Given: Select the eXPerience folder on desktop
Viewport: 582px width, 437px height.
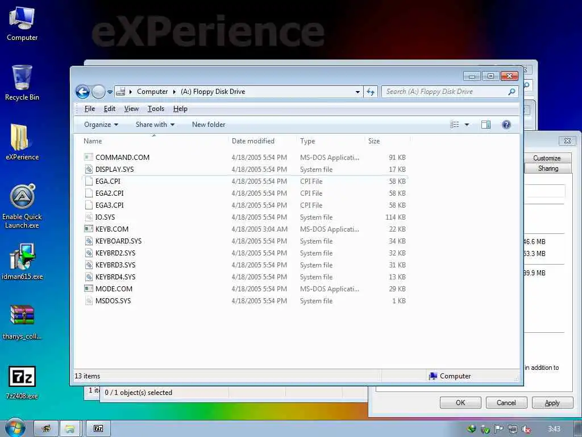Looking at the screenshot, I should coord(22,142).
